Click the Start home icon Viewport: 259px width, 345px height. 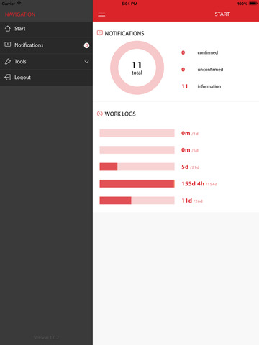(8, 29)
